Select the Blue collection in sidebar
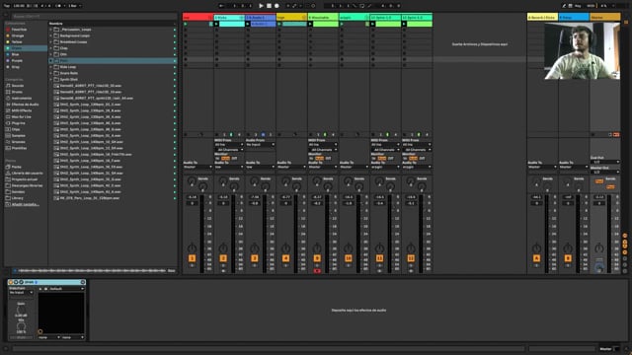The width and height of the screenshot is (632, 355). 16,54
